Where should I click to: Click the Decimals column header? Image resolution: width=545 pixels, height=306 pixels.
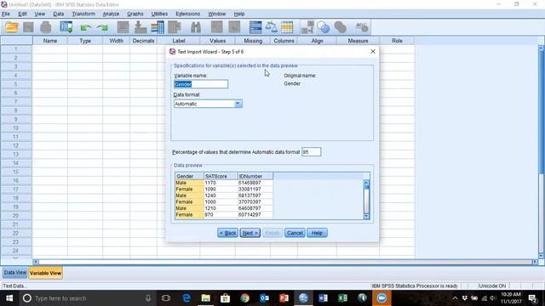tap(143, 41)
